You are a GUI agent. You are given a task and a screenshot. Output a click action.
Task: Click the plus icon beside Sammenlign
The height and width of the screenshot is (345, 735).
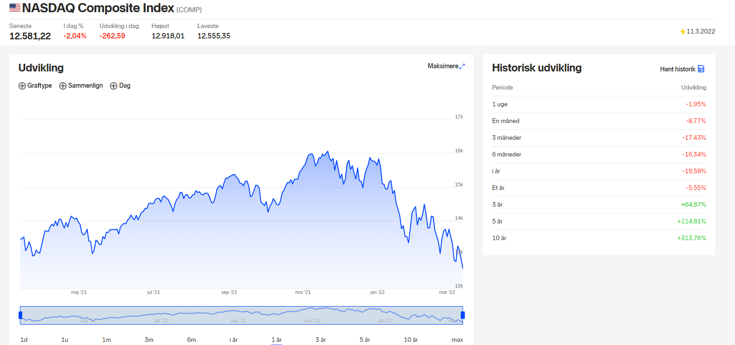pyautogui.click(x=63, y=86)
